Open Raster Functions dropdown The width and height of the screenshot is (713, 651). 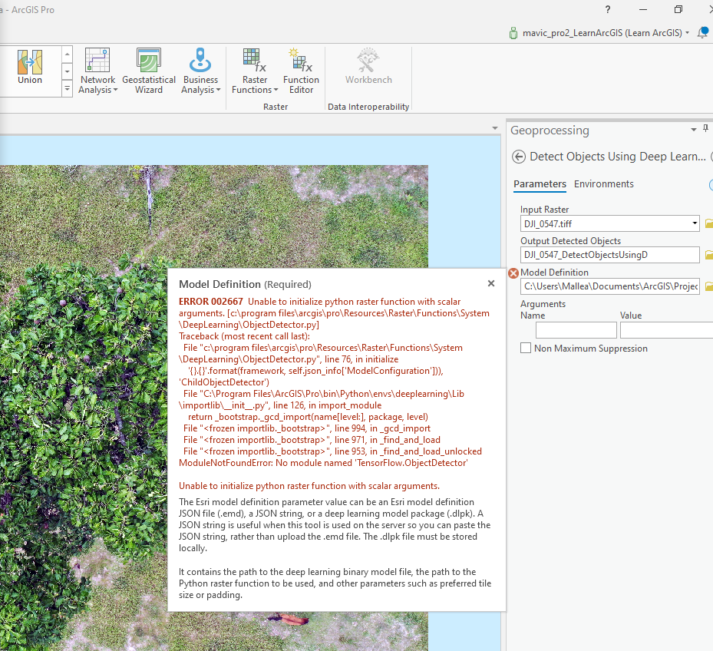coord(255,71)
